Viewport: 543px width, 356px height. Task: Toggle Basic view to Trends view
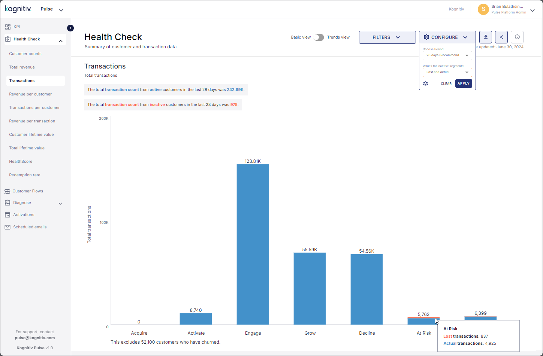click(x=319, y=37)
